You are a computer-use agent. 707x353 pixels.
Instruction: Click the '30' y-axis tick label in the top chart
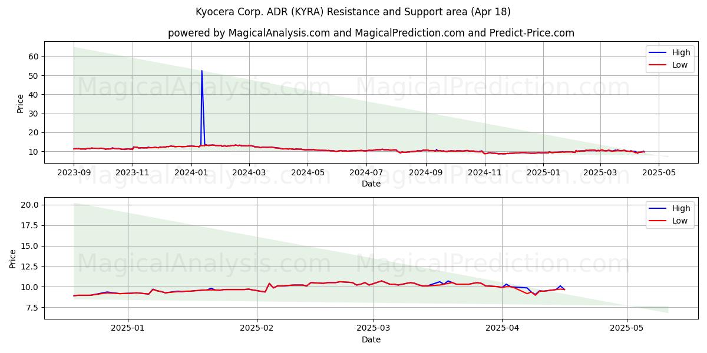pyautogui.click(x=34, y=114)
